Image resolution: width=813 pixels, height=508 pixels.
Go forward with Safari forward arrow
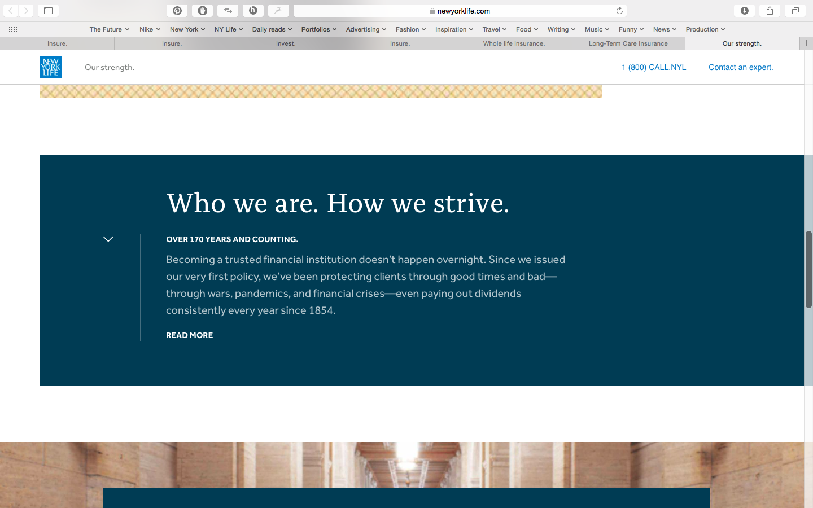tap(26, 11)
